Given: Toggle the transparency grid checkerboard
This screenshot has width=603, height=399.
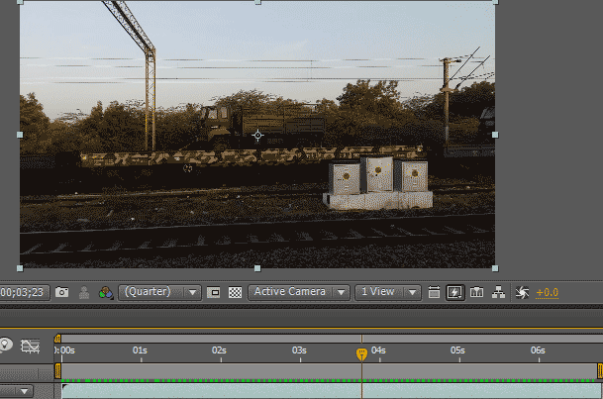Looking at the screenshot, I should point(235,292).
